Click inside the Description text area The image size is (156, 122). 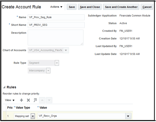(x=56, y=37)
